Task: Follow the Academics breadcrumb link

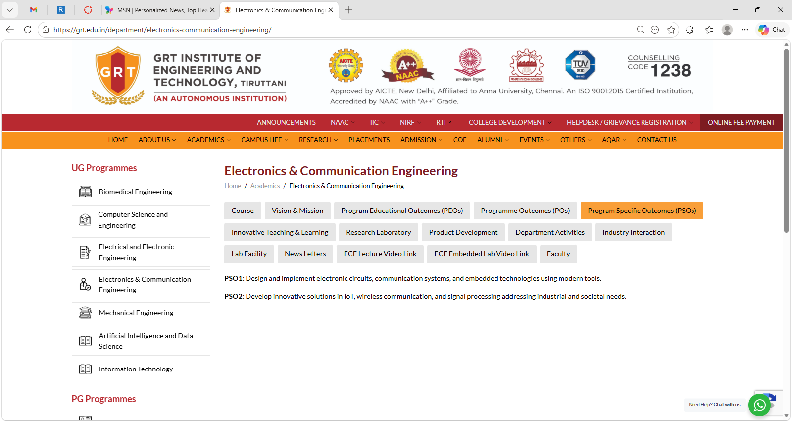Action: point(265,186)
